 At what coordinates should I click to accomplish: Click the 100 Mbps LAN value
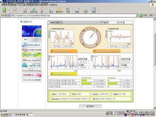pos(62,94)
